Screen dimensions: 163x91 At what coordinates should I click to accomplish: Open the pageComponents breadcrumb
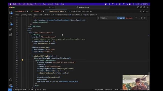pyautogui.click(x=26, y=15)
